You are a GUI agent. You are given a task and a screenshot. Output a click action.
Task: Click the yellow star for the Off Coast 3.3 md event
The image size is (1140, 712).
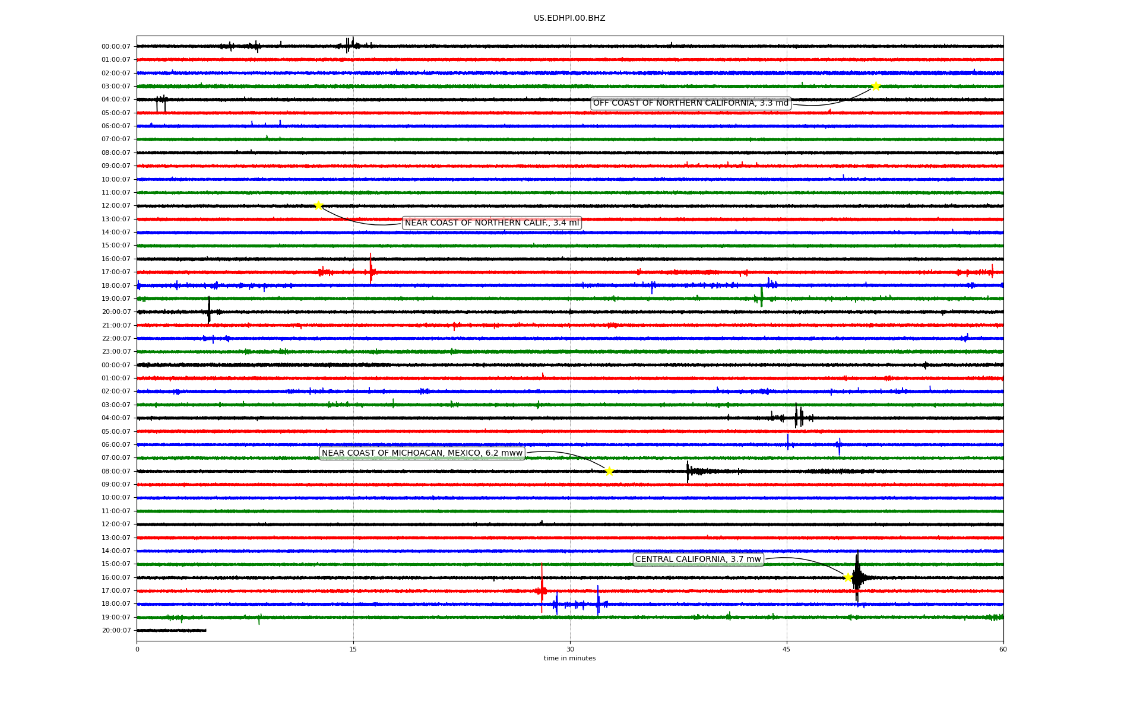coord(875,86)
